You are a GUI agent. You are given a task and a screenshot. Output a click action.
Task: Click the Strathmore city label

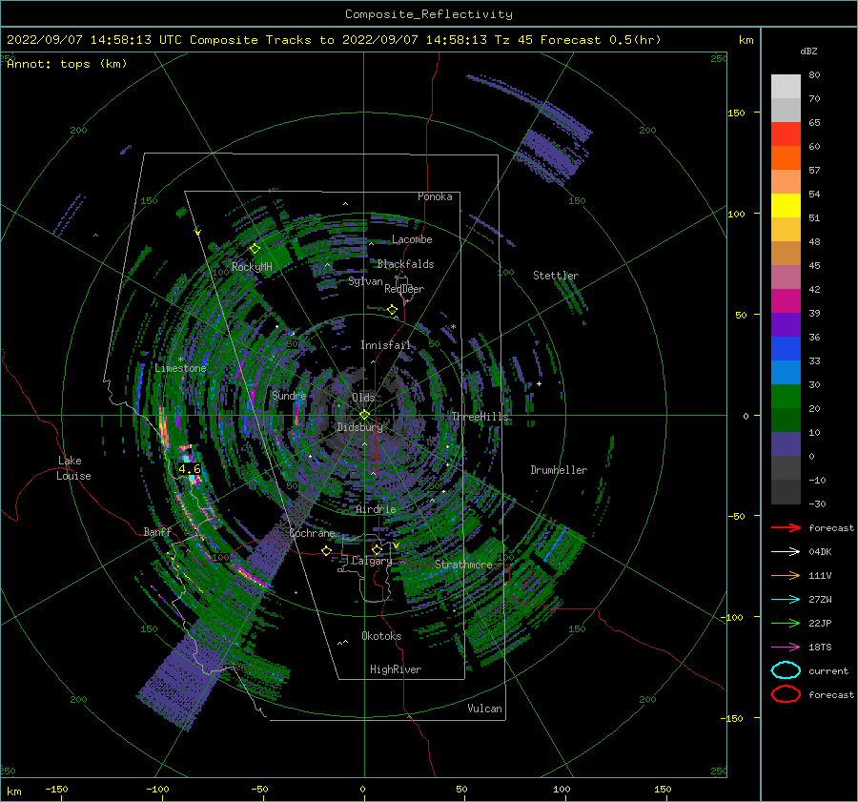pos(463,565)
